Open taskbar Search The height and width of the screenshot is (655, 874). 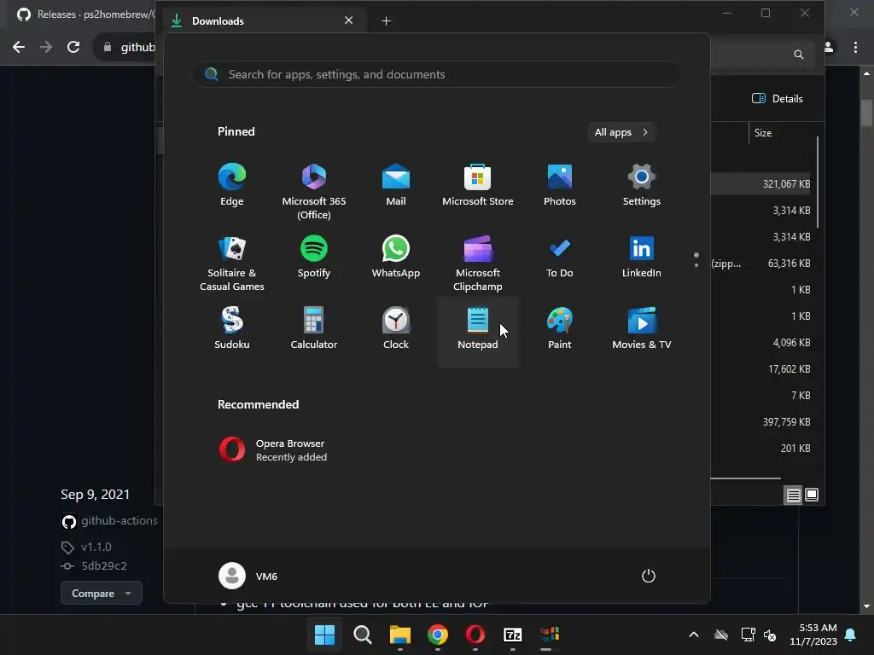[x=362, y=635]
